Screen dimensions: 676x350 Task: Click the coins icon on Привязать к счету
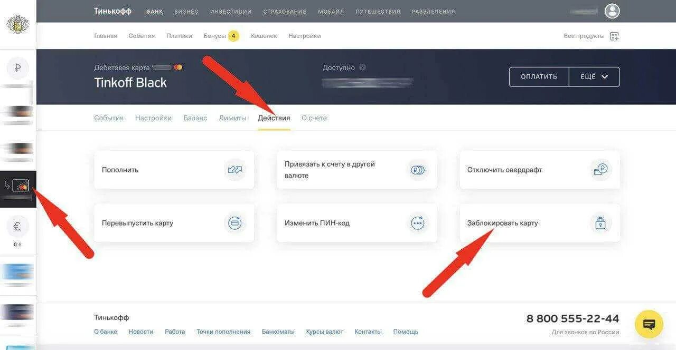coord(418,170)
